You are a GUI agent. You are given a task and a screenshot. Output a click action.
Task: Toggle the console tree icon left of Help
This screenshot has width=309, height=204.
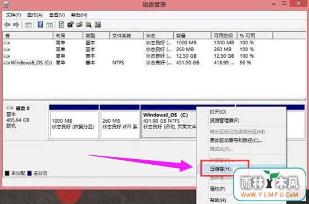pos(28,25)
